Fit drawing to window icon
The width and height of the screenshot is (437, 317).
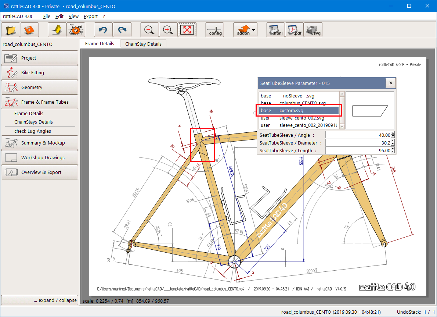[187, 30]
